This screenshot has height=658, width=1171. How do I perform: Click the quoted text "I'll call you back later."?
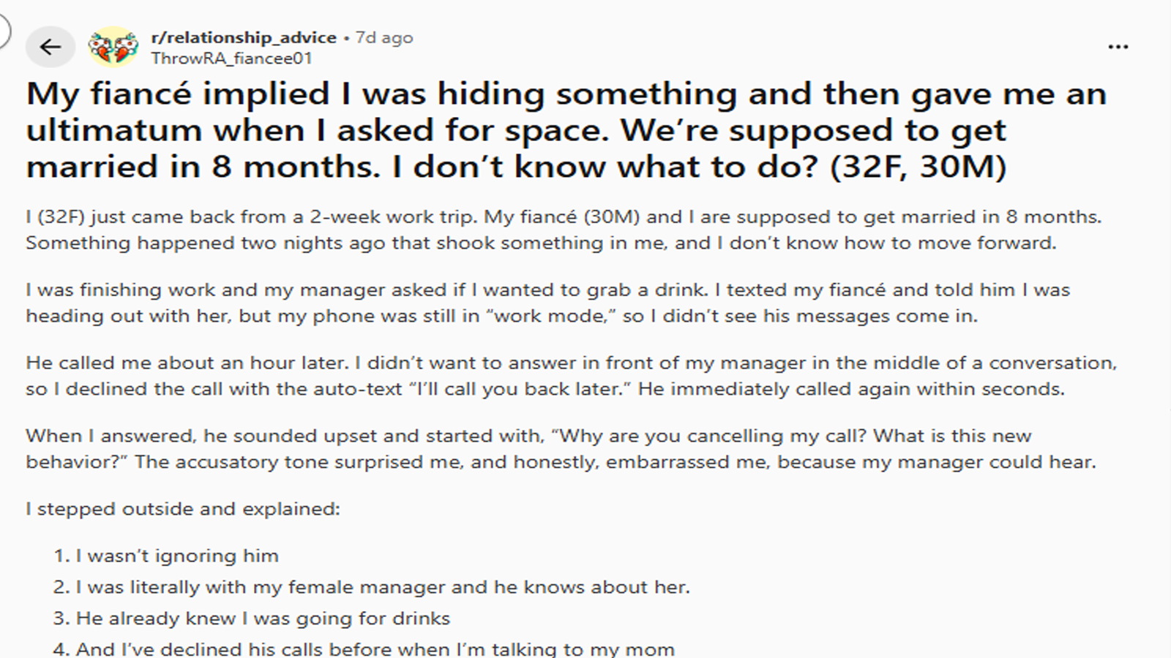(x=519, y=389)
